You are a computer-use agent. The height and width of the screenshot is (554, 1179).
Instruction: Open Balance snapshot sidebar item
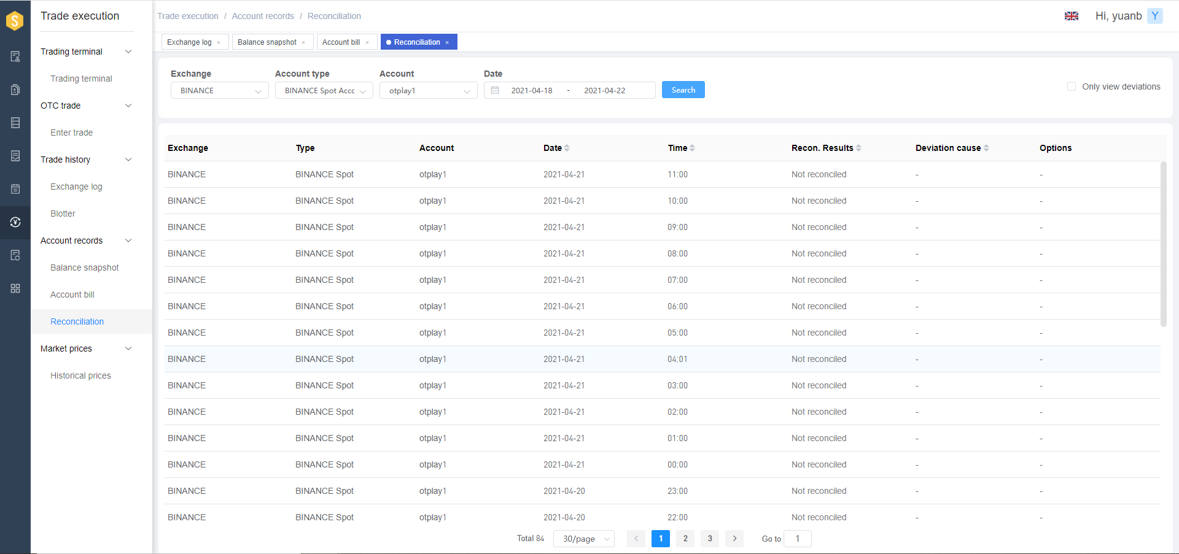(85, 267)
